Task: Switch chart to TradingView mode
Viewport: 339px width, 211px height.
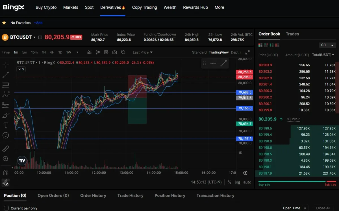Action: point(219,52)
